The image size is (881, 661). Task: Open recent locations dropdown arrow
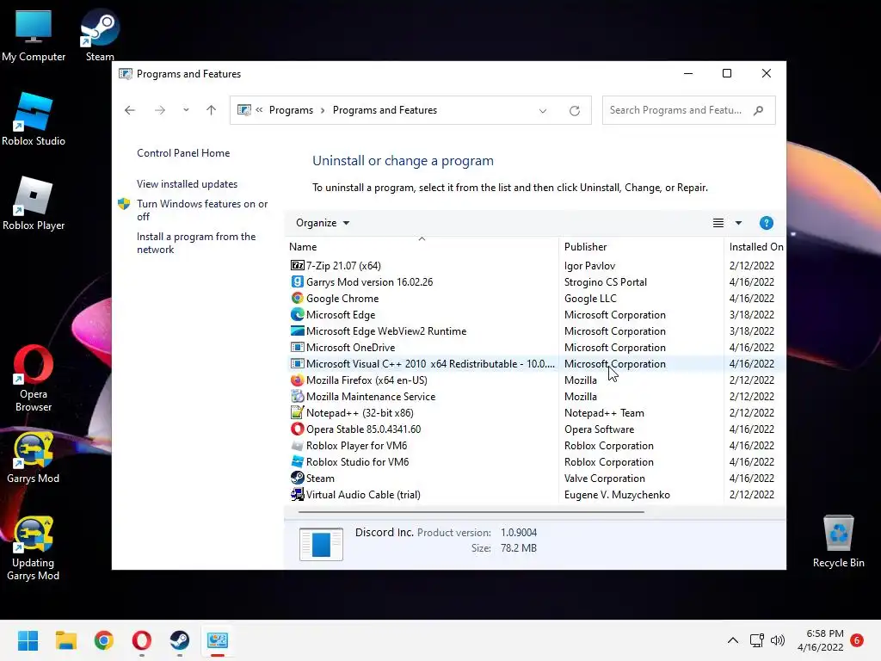[x=186, y=110]
